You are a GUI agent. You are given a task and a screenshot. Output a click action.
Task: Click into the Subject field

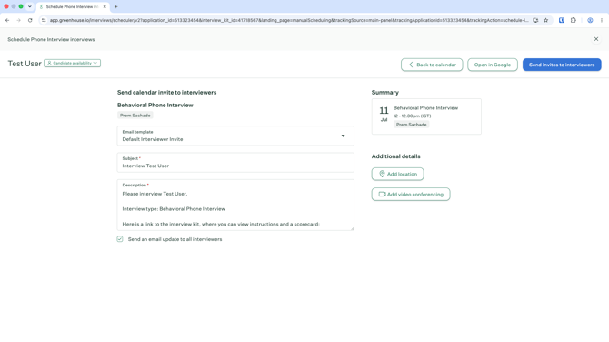(235, 163)
